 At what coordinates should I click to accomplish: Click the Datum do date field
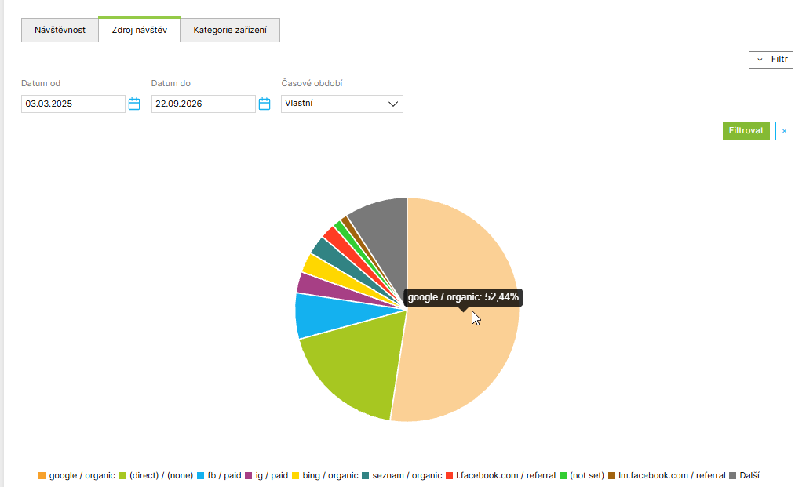point(203,104)
